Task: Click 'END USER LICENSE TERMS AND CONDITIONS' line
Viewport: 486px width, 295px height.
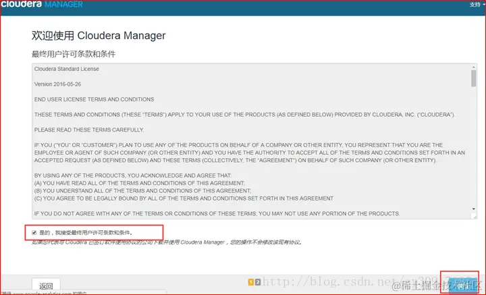Action: click(x=94, y=99)
